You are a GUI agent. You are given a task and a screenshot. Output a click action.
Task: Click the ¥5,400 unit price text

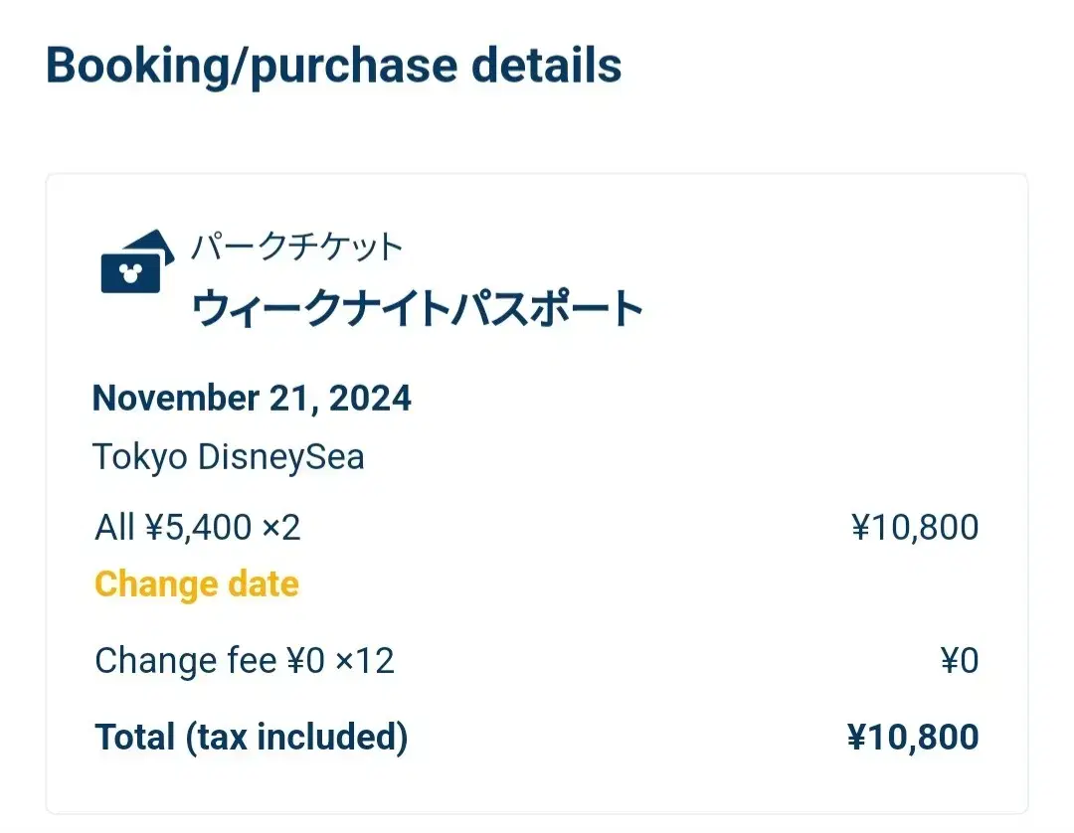[199, 528]
